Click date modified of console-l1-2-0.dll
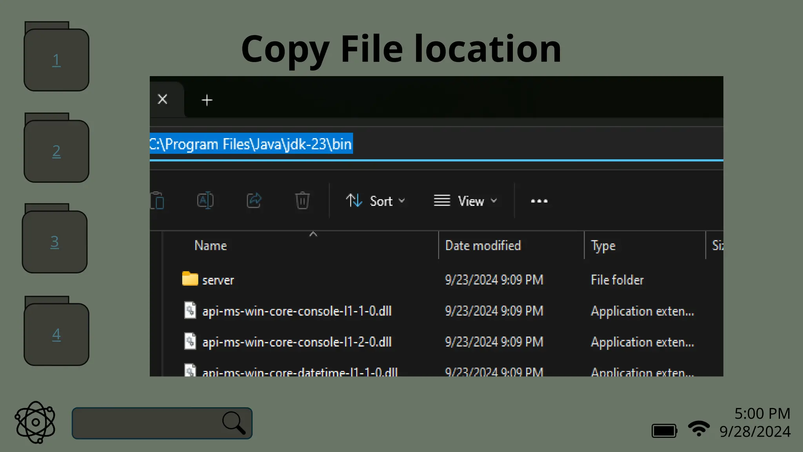This screenshot has width=803, height=452. pos(494,342)
